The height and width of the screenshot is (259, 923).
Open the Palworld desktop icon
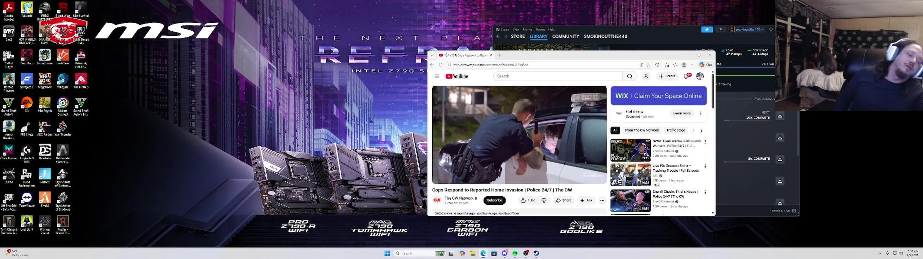[27, 9]
